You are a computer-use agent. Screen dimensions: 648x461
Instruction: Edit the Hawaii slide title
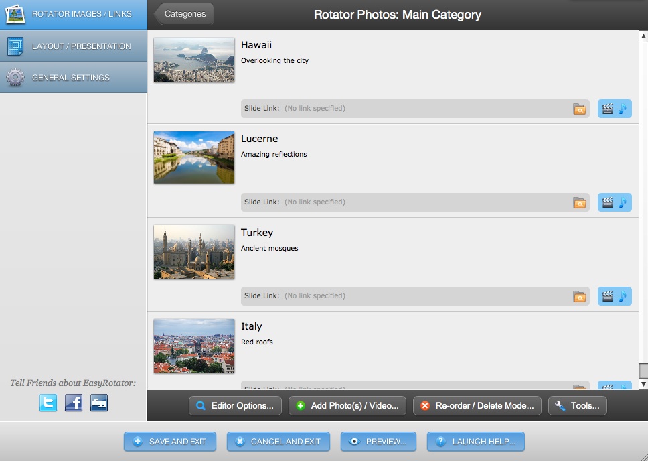tap(256, 45)
